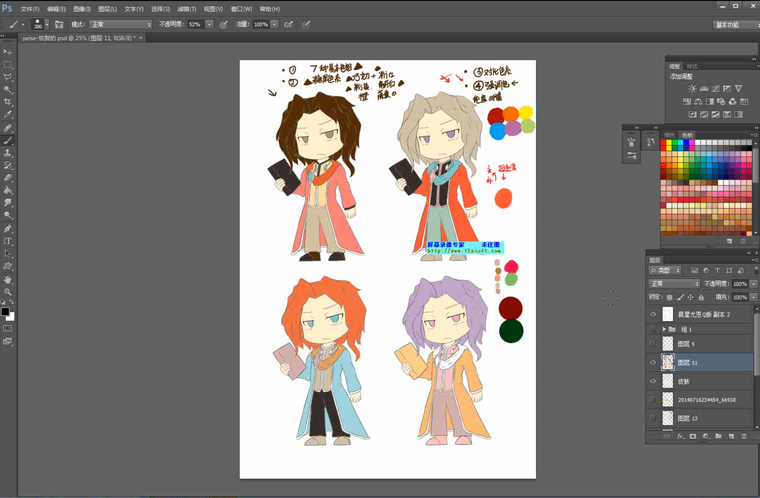Add a Brightness/Contrast adjustment
This screenshot has width=760, height=498.
pos(692,89)
